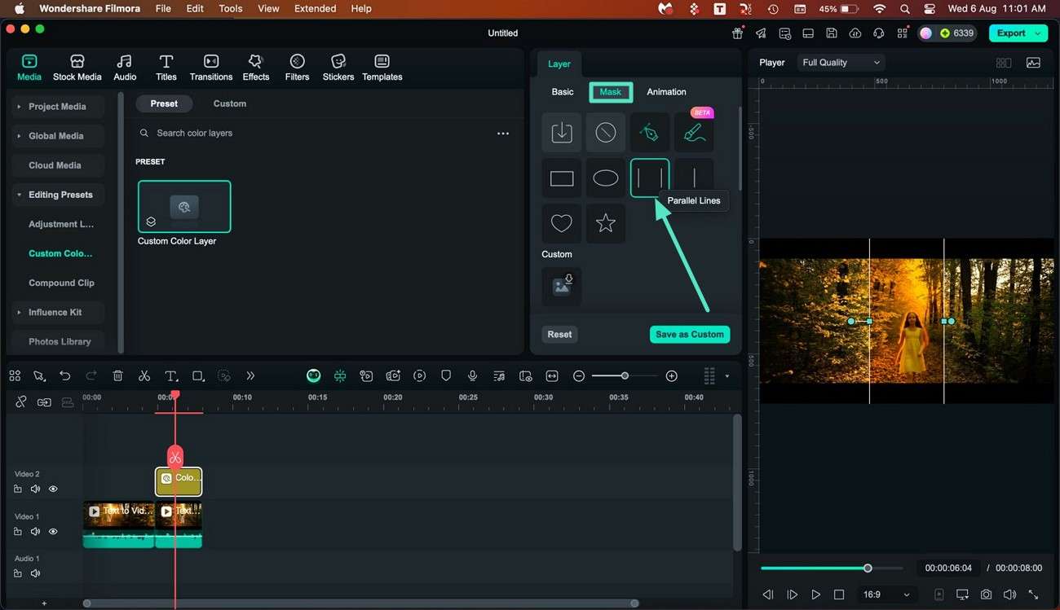The height and width of the screenshot is (610, 1060).
Task: Toggle Video 1 track visibility eye
Action: (53, 532)
